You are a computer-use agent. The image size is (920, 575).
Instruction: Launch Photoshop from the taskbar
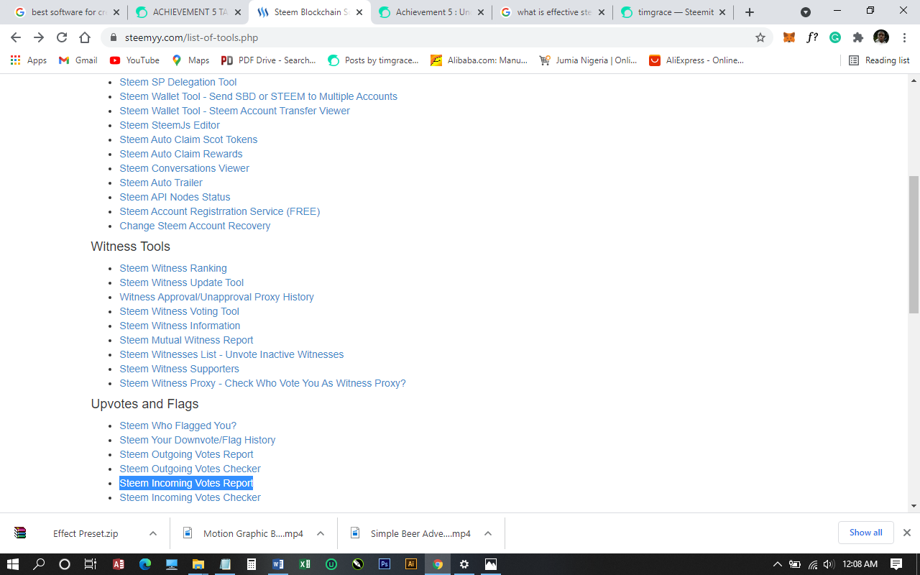[385, 564]
